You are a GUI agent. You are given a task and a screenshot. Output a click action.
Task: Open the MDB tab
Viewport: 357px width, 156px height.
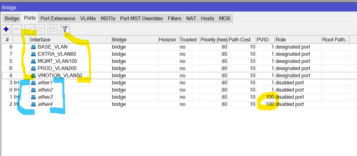(224, 18)
